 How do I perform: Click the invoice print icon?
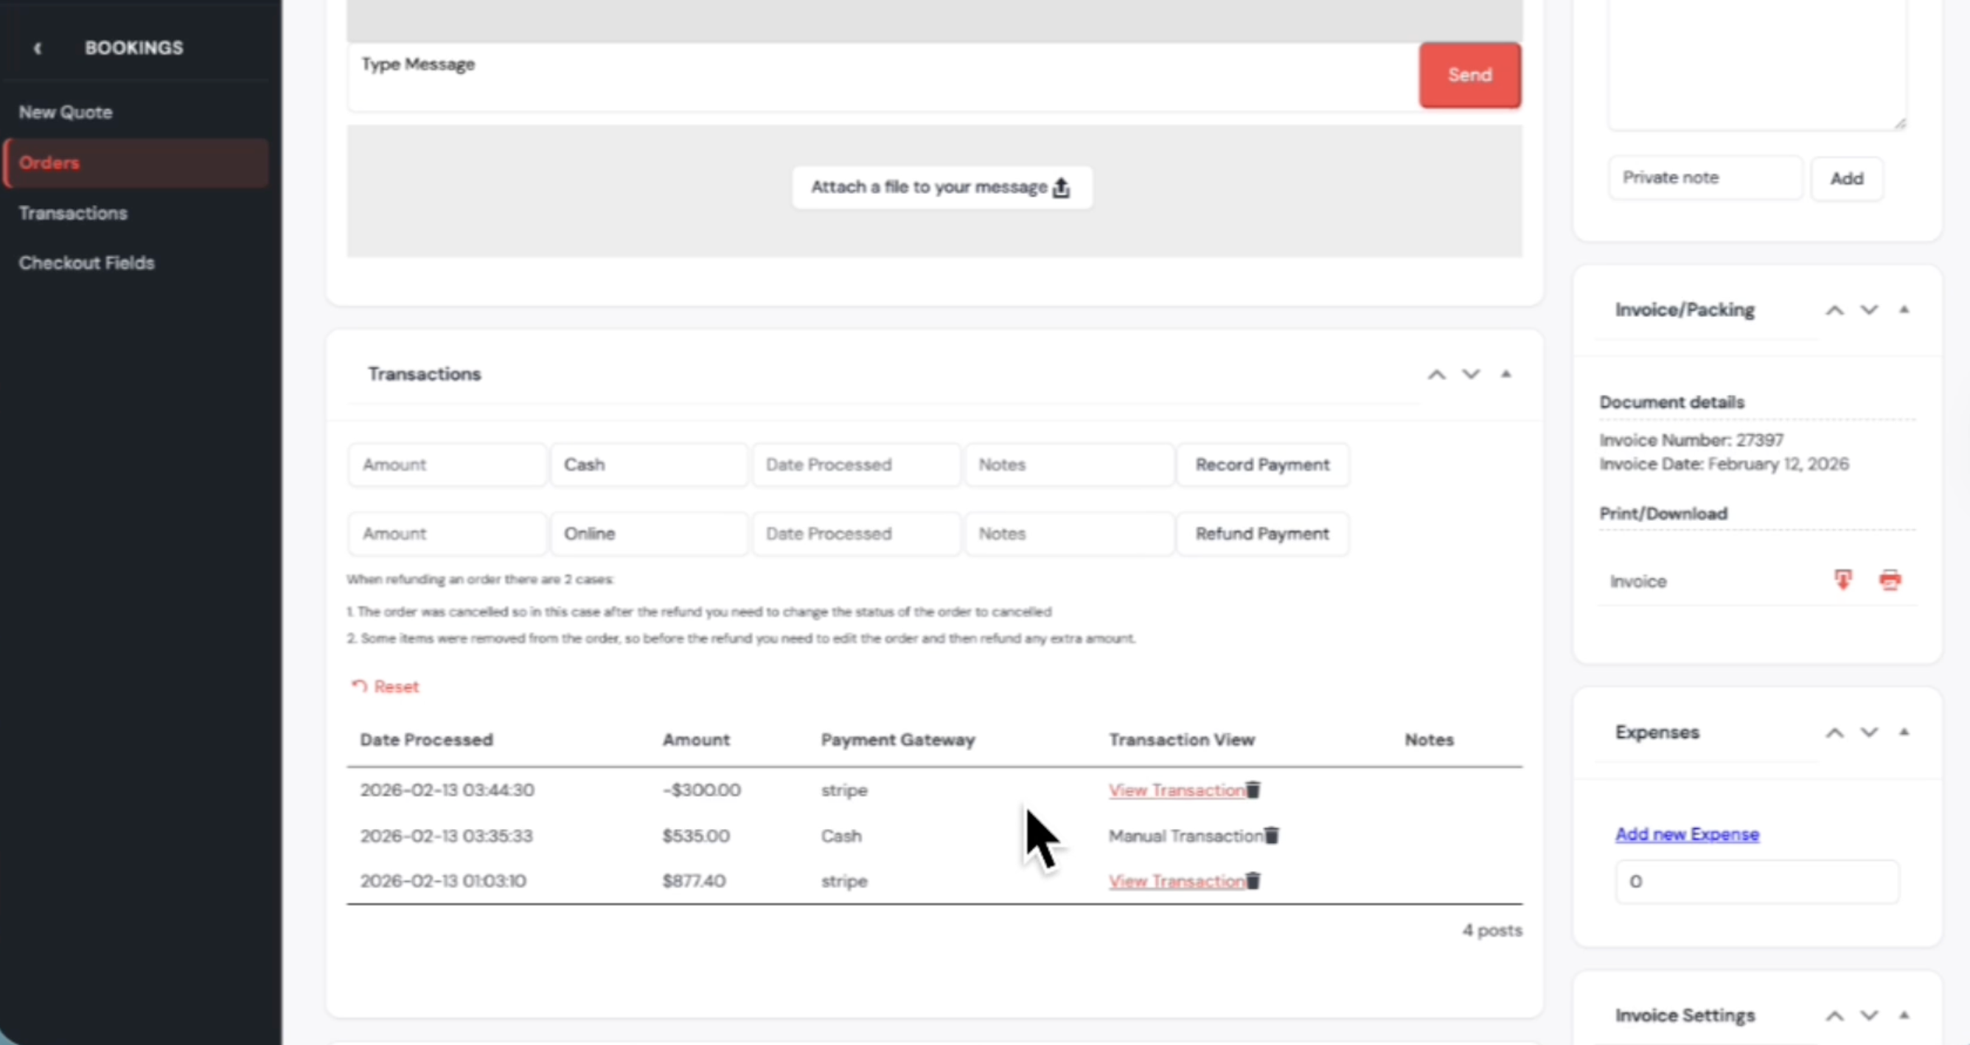click(x=1890, y=579)
